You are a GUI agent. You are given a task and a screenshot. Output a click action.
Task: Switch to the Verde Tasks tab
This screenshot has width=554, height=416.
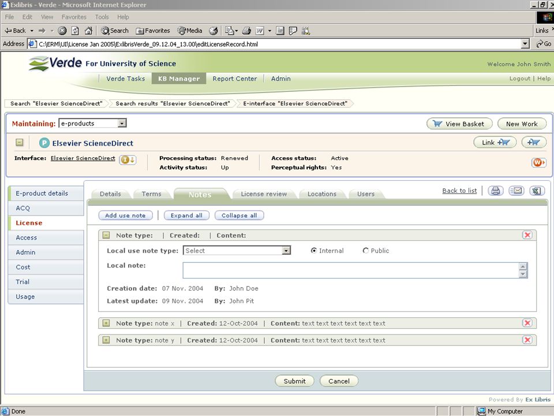coord(125,79)
